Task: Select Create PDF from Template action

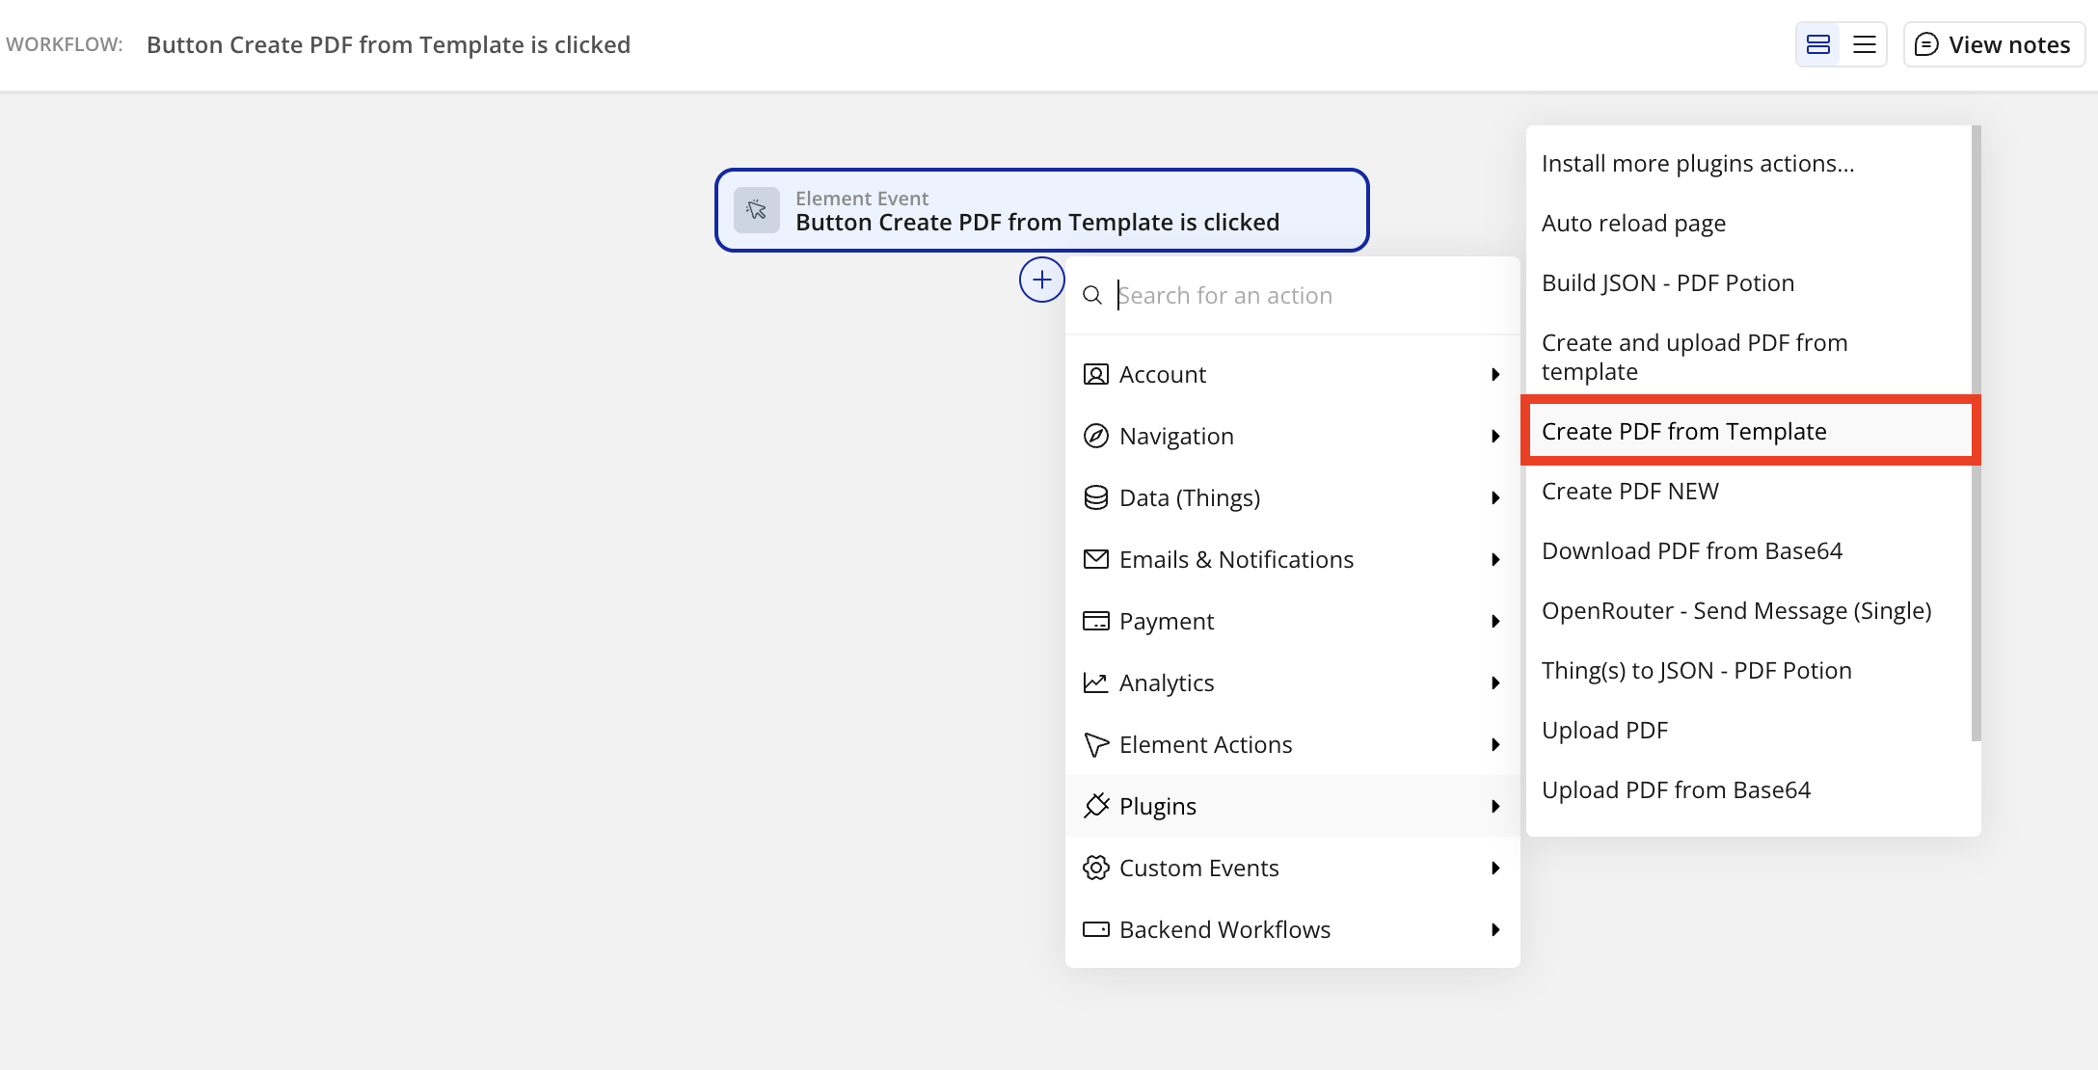Action: point(1683,431)
